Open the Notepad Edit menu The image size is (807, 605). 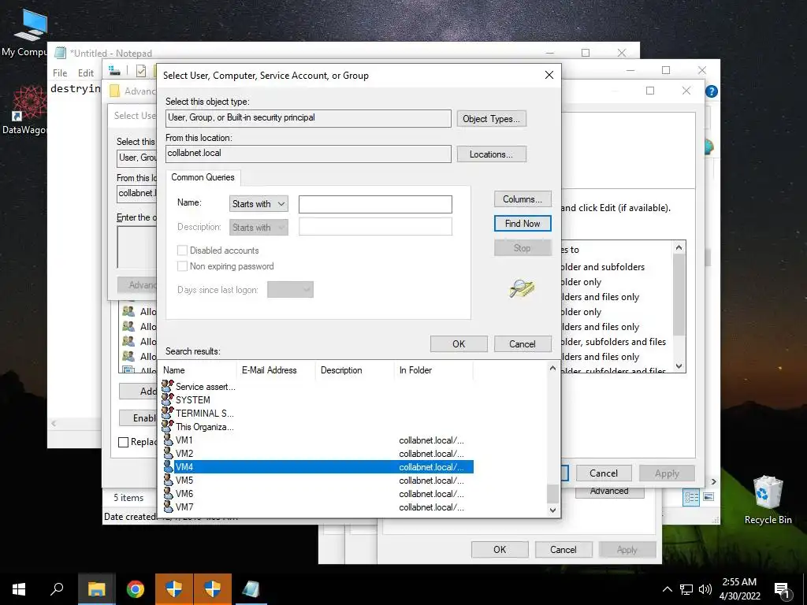click(85, 73)
